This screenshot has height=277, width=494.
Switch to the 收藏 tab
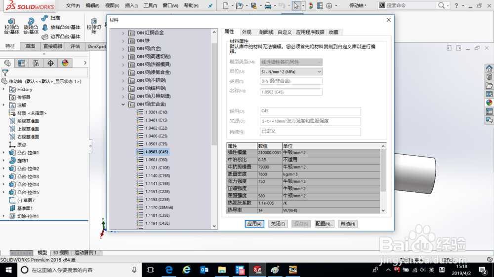[333, 32]
